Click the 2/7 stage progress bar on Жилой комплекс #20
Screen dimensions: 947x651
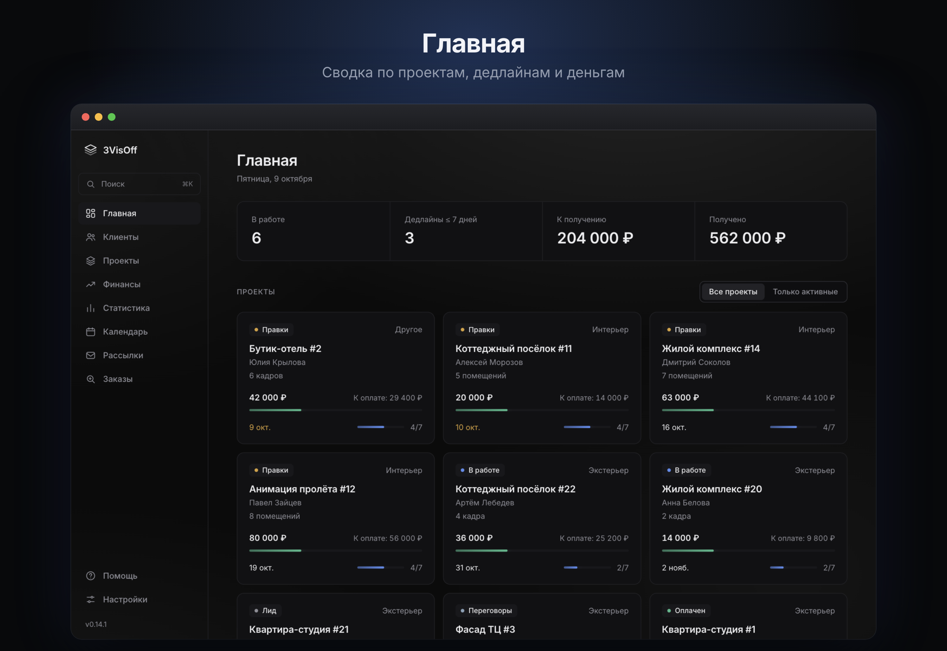(x=794, y=567)
